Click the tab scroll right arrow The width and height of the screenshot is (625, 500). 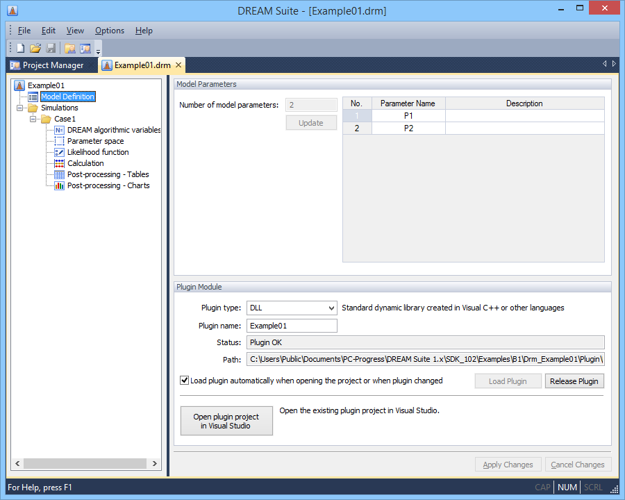(x=615, y=64)
